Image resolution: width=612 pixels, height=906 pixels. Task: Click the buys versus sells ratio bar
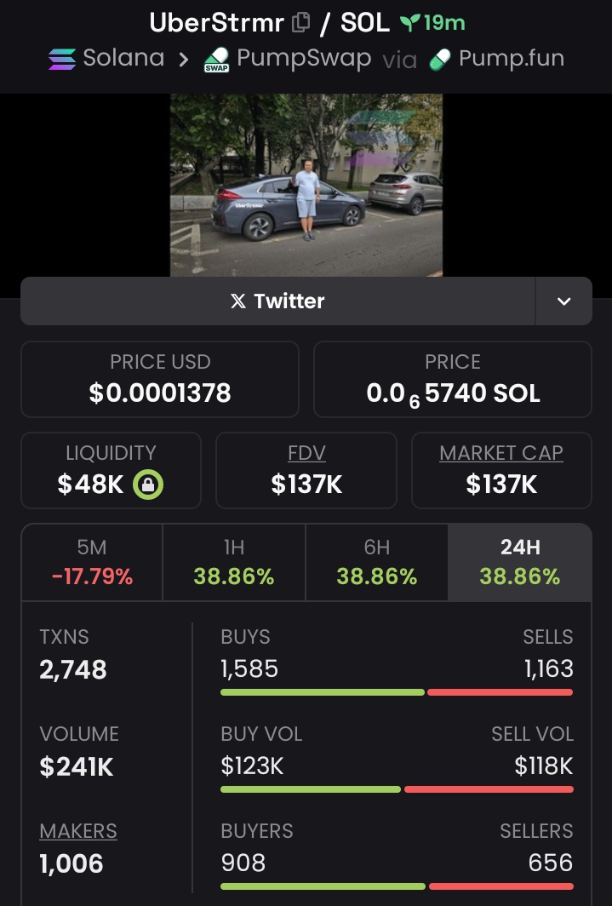click(397, 692)
